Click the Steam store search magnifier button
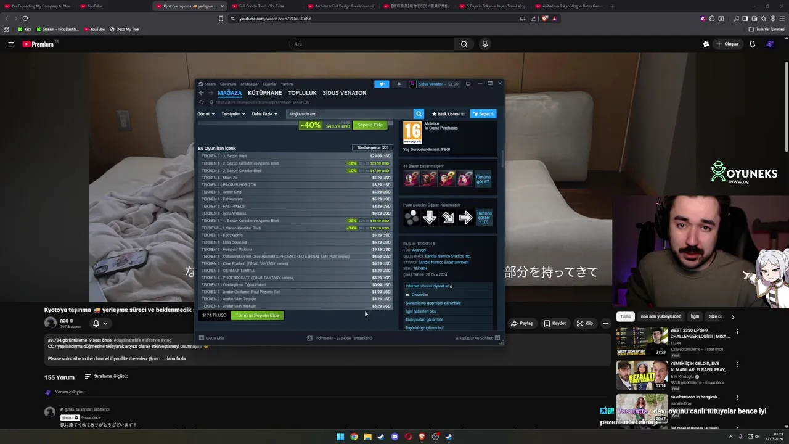This screenshot has height=444, width=789. click(419, 113)
